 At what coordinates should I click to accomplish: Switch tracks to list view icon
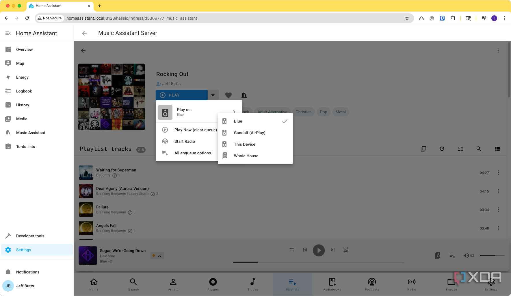point(497,149)
